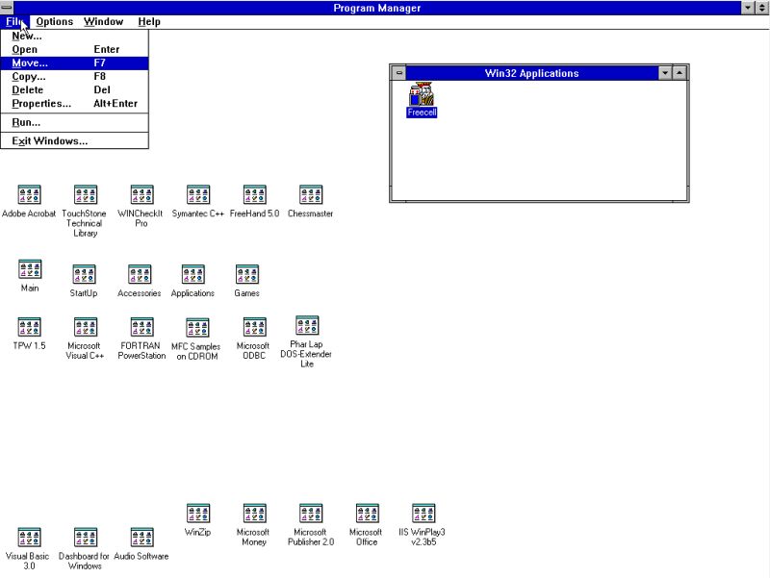Click the Microsoft Money group icon

click(254, 514)
